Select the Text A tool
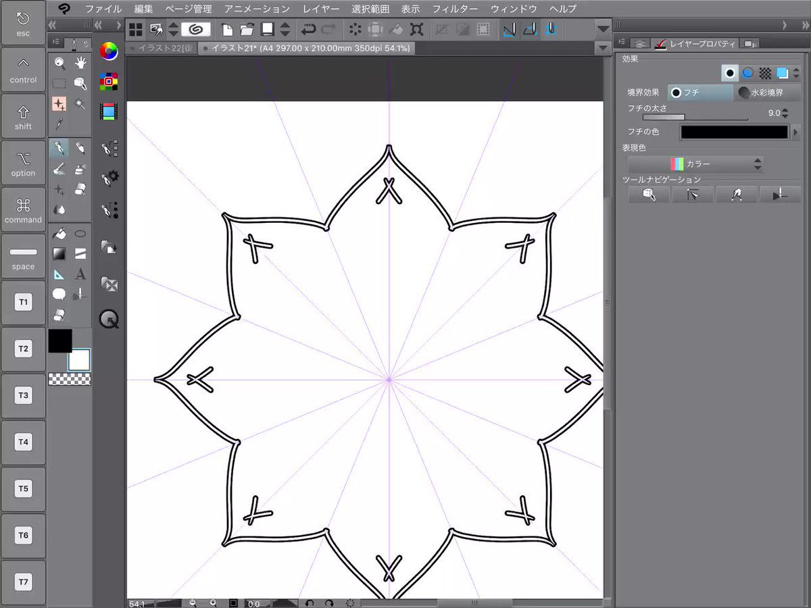Viewport: 811px width, 608px height. tap(80, 274)
